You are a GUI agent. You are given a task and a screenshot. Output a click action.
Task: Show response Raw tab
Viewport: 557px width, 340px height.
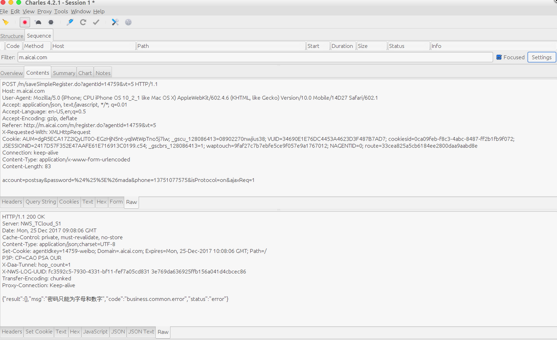[x=163, y=332]
